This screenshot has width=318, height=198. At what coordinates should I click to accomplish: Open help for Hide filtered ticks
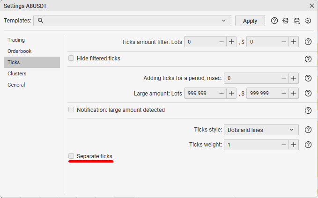click(x=308, y=59)
